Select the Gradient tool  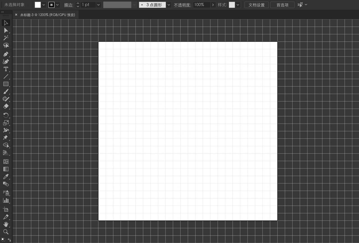(x=6, y=169)
